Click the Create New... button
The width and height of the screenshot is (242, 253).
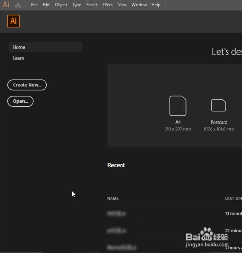[x=27, y=85]
